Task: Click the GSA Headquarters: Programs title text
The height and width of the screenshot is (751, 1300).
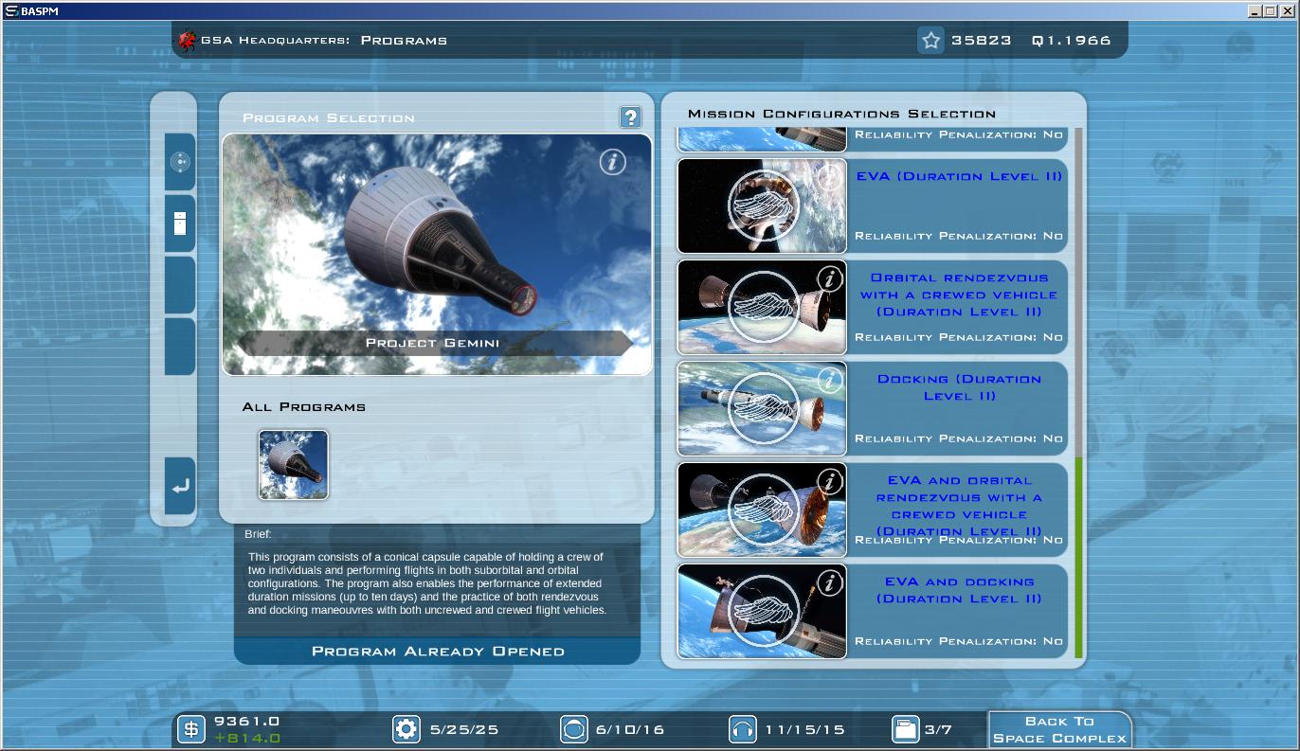Action: coord(324,41)
